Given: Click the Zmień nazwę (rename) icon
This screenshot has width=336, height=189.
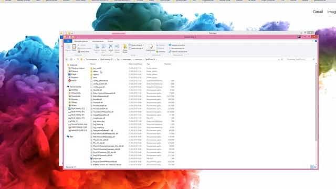Looking at the screenshot, I should (x=117, y=47).
